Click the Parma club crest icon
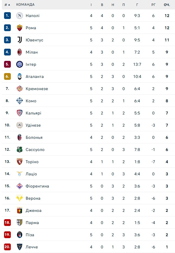The width and height of the screenshot is (175, 253). (19, 223)
